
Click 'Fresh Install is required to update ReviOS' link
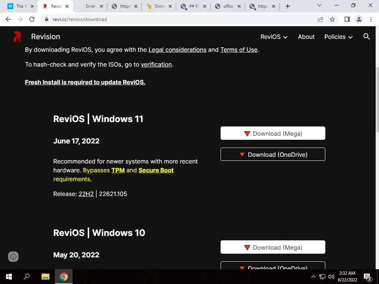click(x=85, y=82)
